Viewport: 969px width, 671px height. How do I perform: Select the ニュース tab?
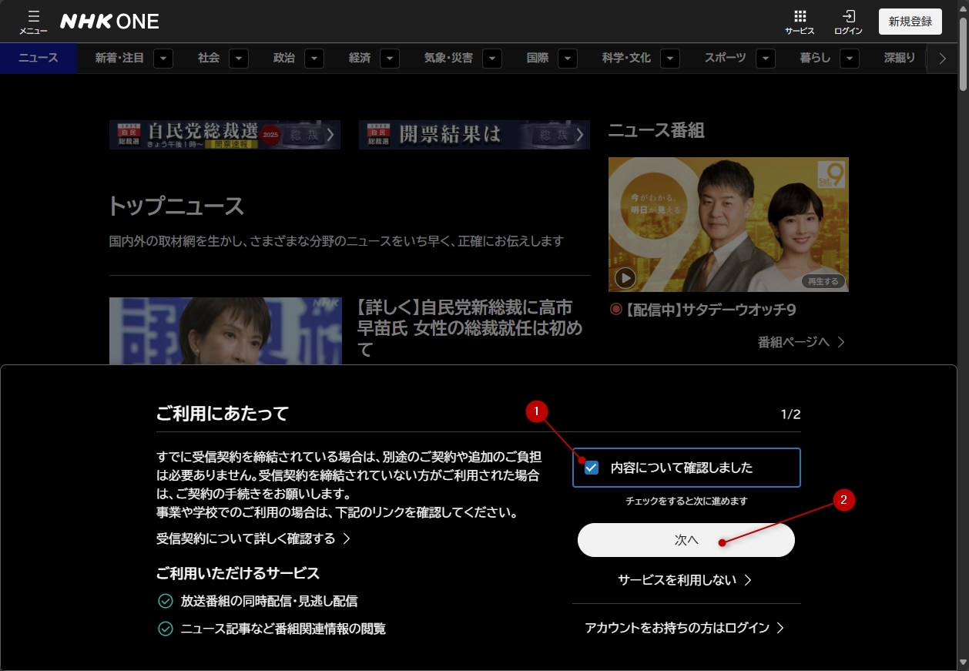39,59
